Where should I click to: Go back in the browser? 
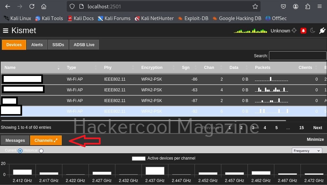point(8,6)
